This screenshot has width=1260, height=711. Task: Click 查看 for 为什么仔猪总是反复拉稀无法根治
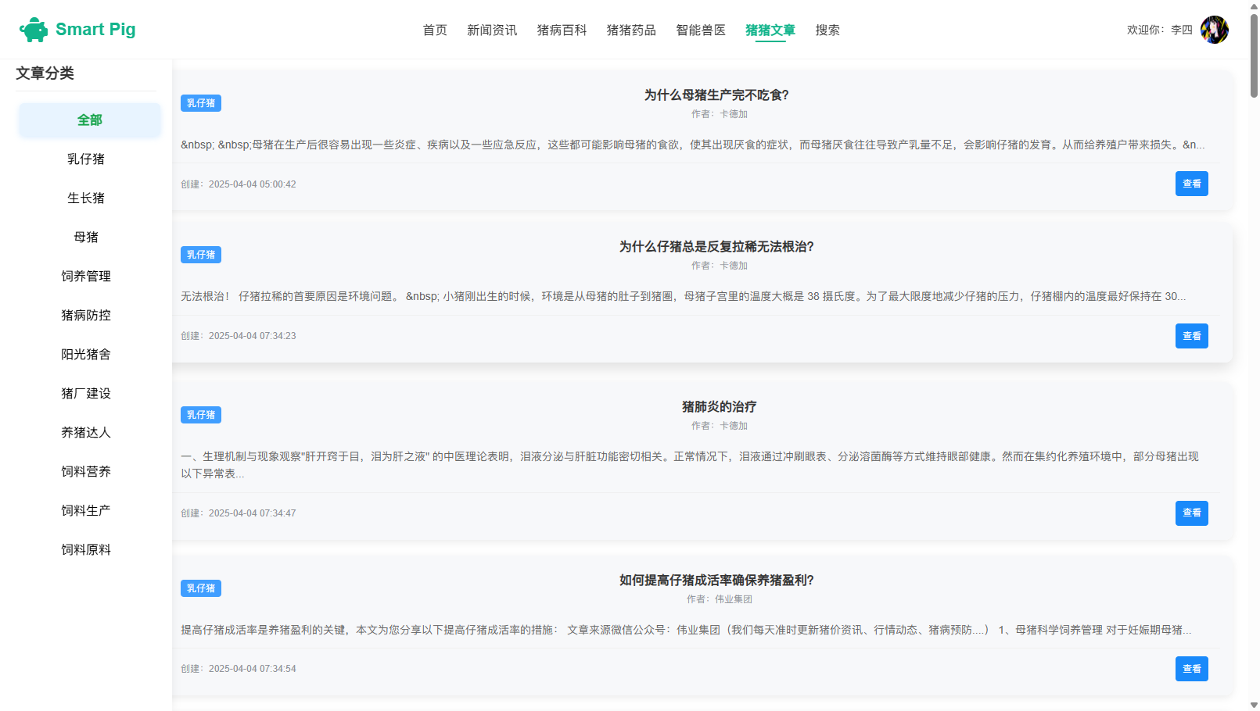pyautogui.click(x=1191, y=336)
